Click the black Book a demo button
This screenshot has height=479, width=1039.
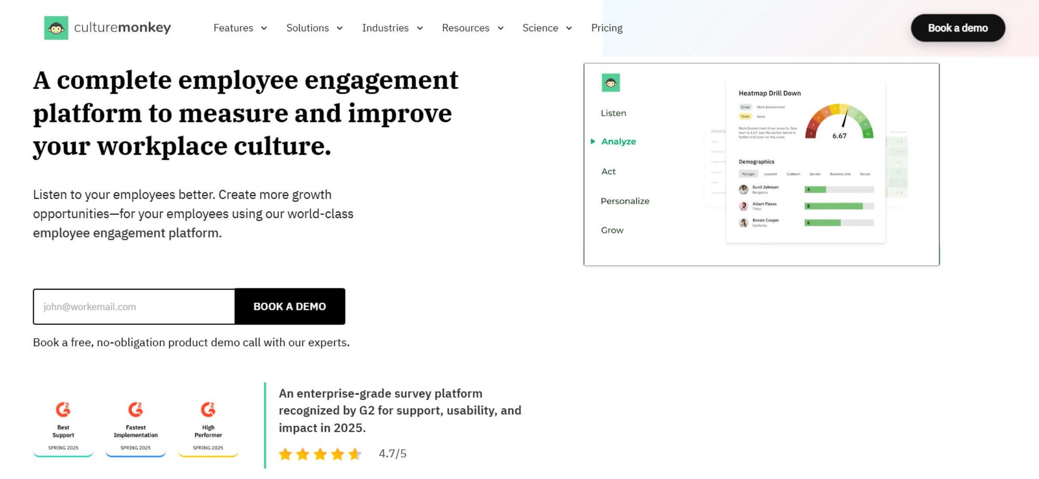coord(957,28)
